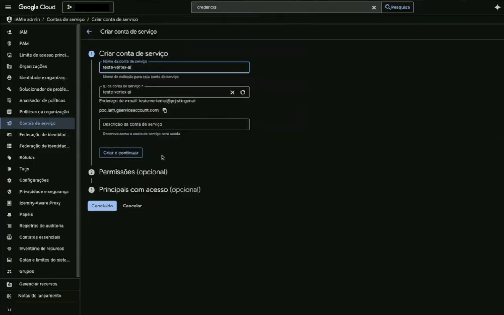Open Gerenciar recursos in the sidebar
Screen dimensions: 504x315
point(38,284)
